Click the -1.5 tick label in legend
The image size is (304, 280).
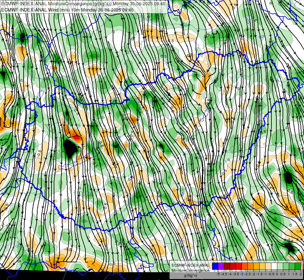click(259, 274)
